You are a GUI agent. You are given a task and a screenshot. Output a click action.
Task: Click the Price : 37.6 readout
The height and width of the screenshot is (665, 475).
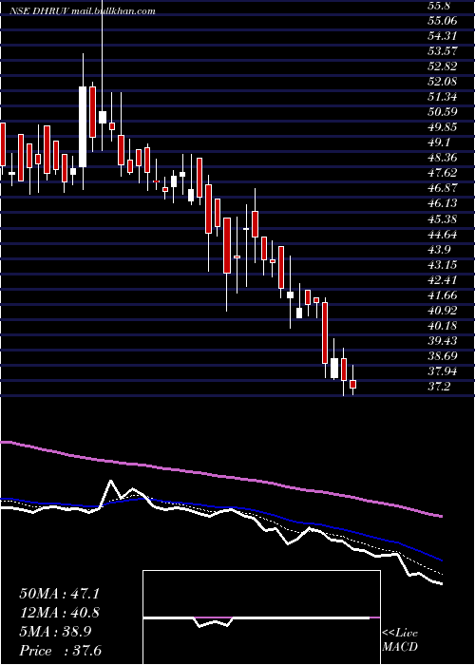60,651
